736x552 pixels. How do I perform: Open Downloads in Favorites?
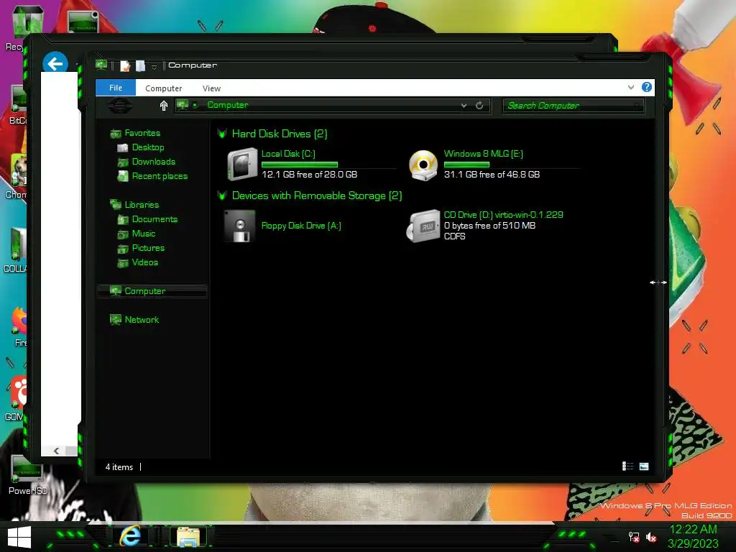point(154,162)
